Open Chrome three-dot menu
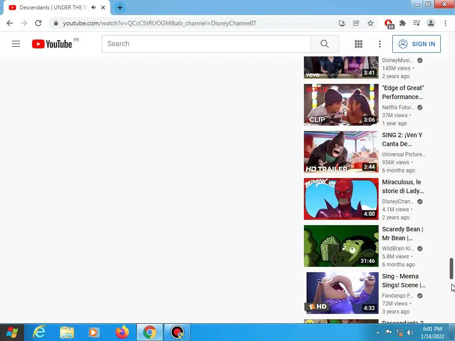455x341 pixels. pyautogui.click(x=445, y=23)
